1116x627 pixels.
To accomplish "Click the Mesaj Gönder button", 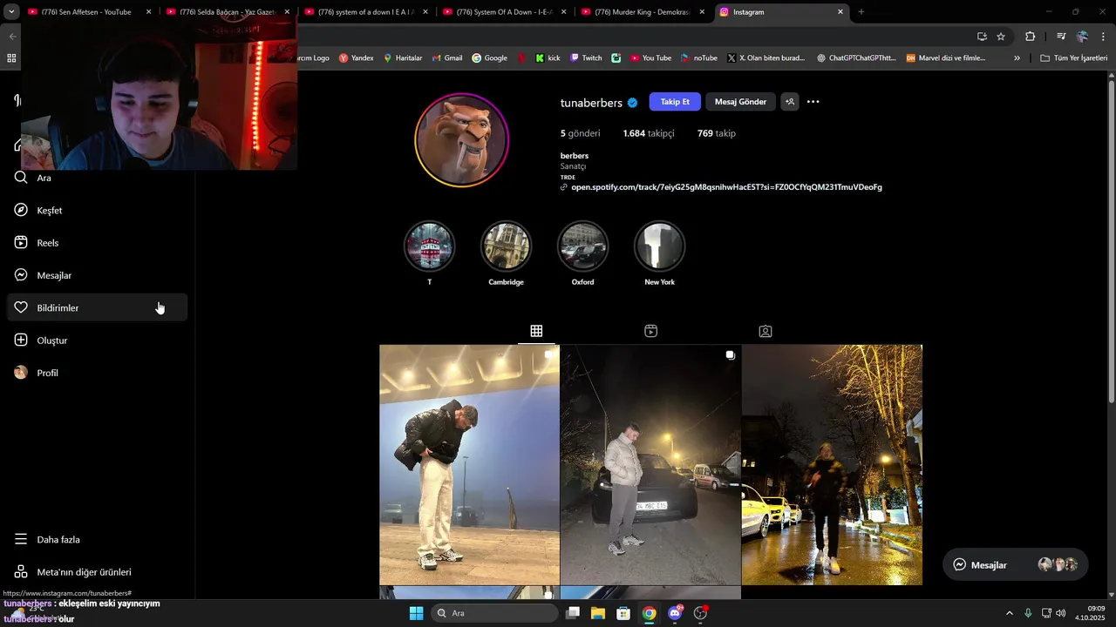I will [x=740, y=102].
